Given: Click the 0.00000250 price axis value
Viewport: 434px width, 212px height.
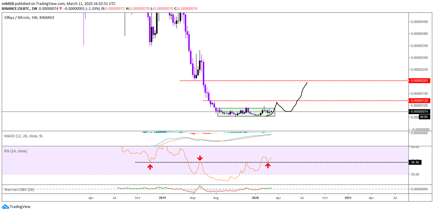Looking at the screenshot, I should click(419, 69).
